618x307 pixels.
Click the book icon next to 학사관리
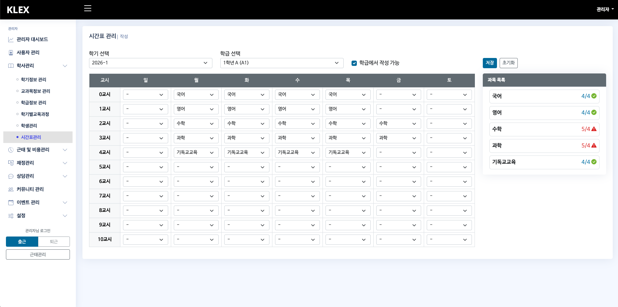pyautogui.click(x=11, y=66)
